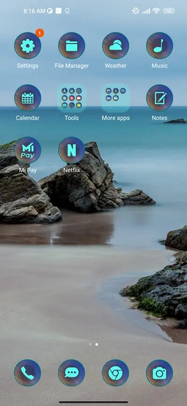
Task: Tap the 8:16 AM clock
Action: click(x=34, y=11)
